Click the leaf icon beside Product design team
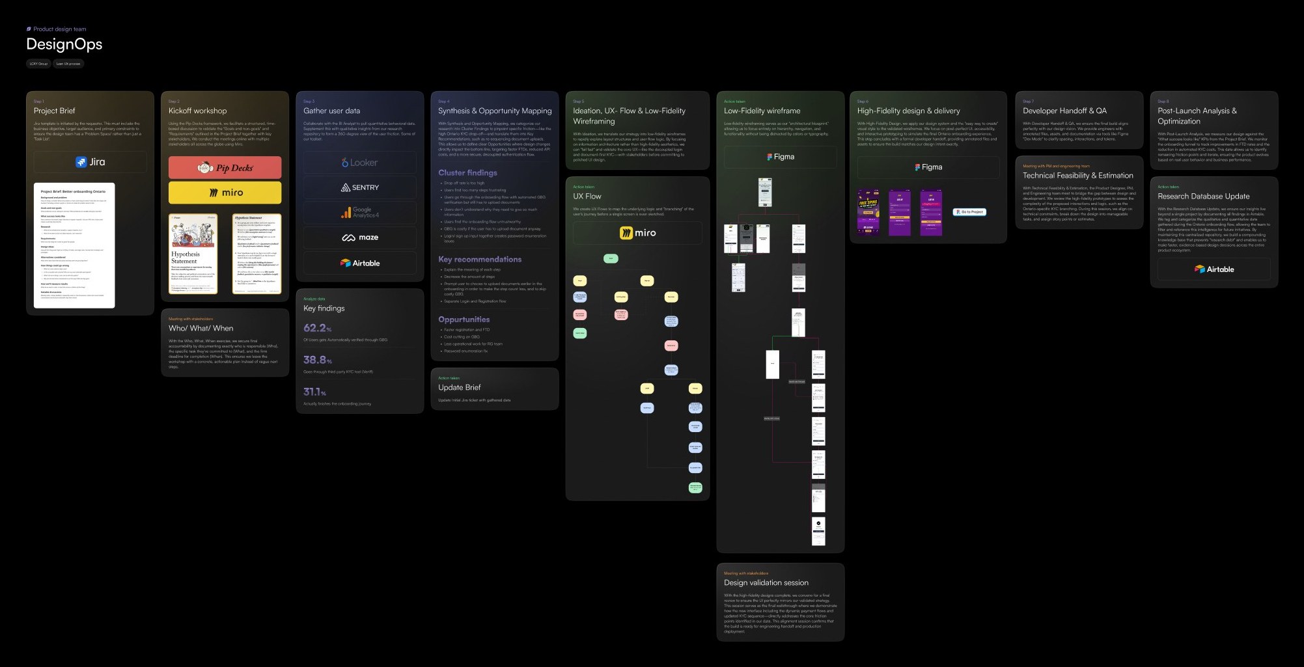The width and height of the screenshot is (1304, 667). pos(29,29)
